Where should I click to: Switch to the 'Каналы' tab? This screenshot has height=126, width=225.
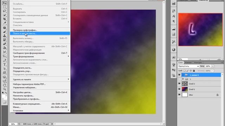pos(188,63)
